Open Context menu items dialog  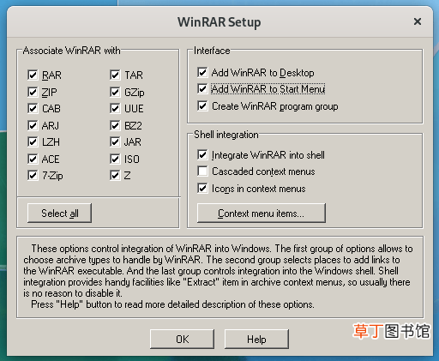point(262,213)
